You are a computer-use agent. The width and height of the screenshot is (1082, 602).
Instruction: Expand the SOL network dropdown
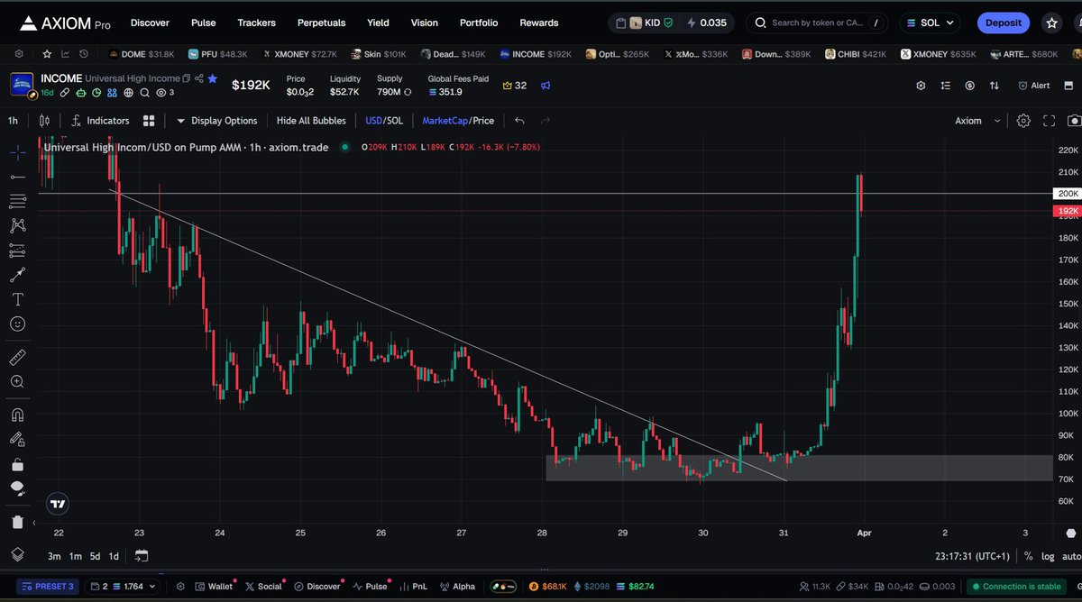pyautogui.click(x=931, y=23)
